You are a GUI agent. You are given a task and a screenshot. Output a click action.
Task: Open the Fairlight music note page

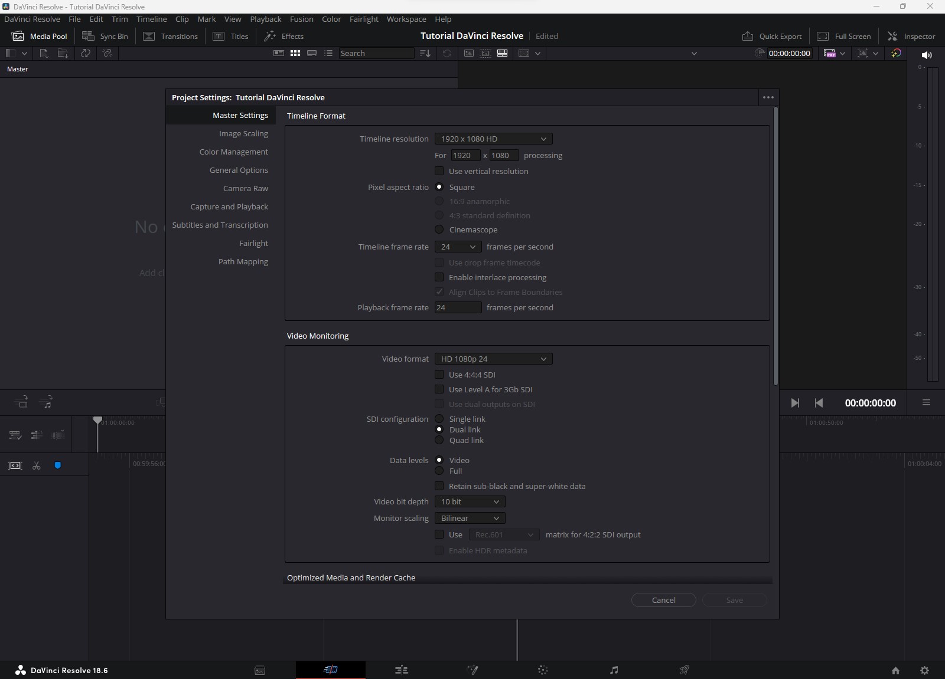[614, 670]
